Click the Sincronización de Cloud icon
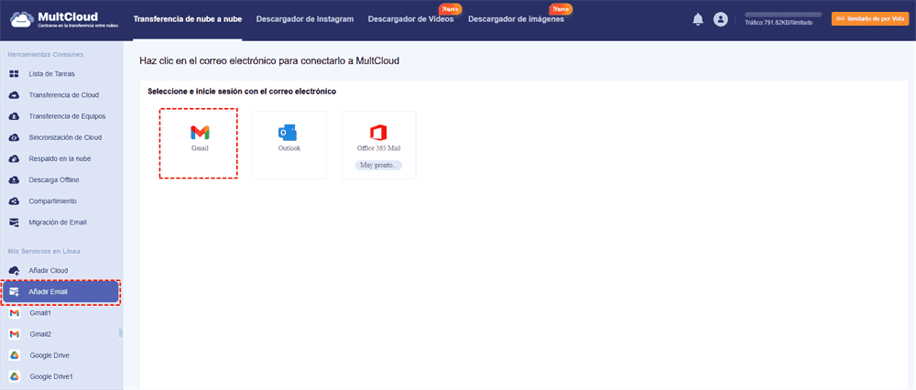The image size is (916, 390). click(x=15, y=138)
